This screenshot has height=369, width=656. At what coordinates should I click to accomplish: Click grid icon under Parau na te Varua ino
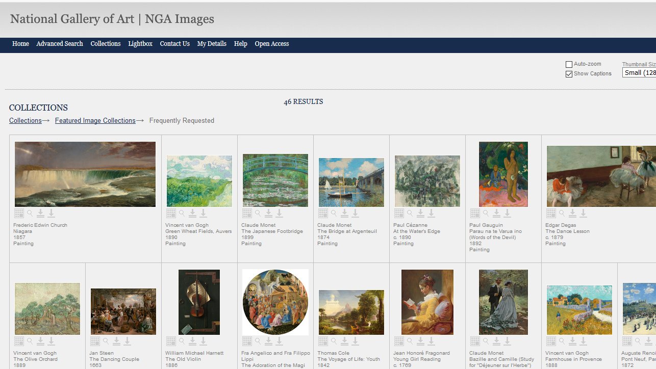(x=475, y=213)
